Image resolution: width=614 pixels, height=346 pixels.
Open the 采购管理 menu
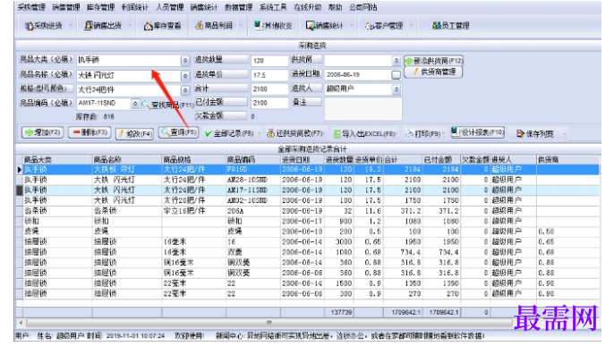coord(31,7)
